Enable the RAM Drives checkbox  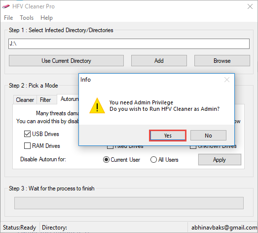tap(27, 146)
